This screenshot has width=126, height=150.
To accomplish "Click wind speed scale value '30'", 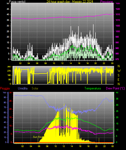I will (8, 26).
